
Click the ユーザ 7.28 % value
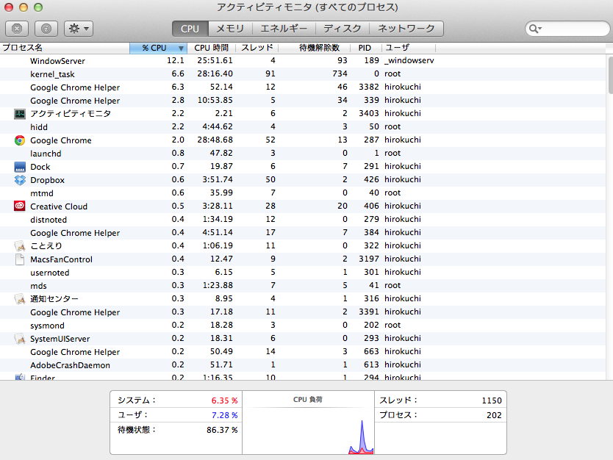point(224,415)
